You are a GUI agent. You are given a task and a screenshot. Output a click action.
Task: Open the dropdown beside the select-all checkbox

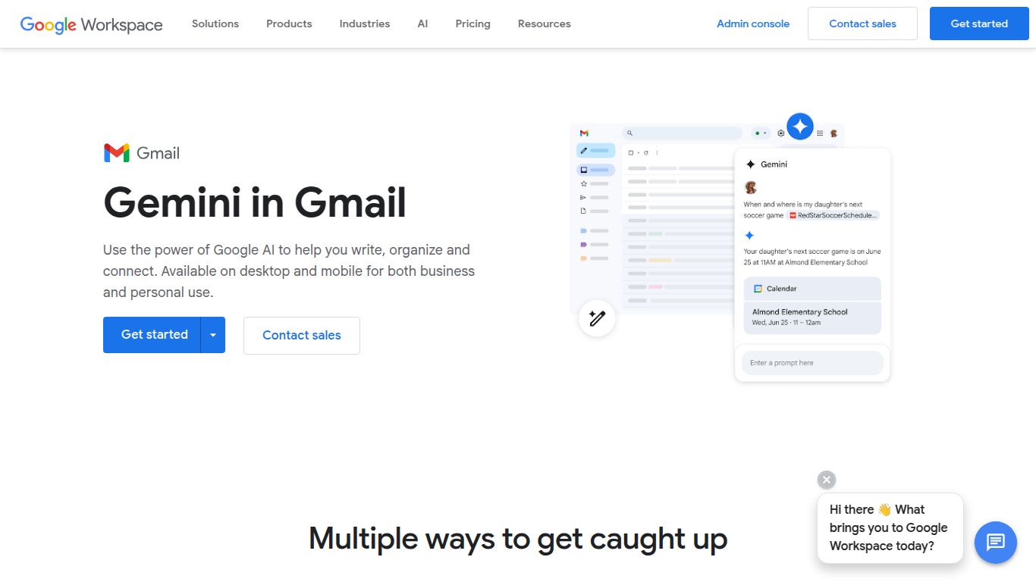point(639,152)
